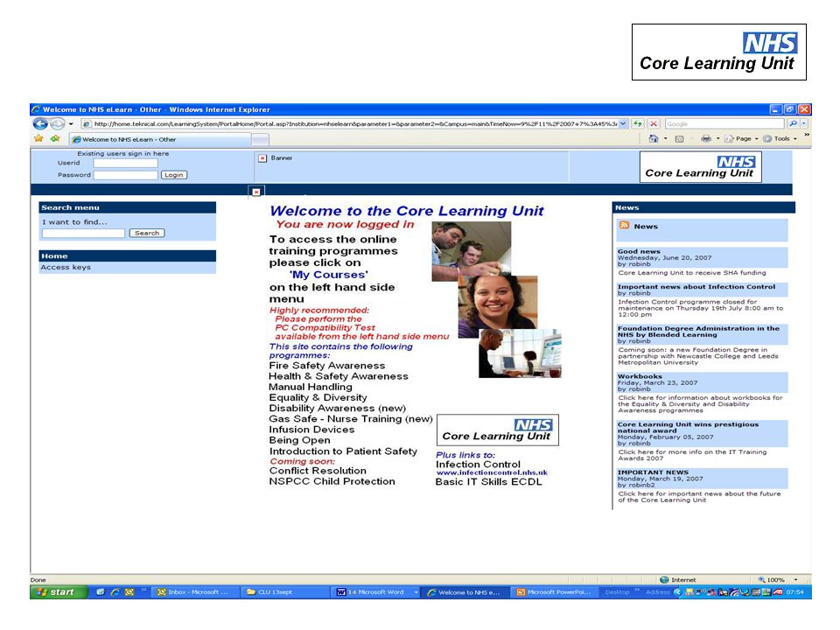
Task: Open the Foundation Degree Administration news item
Action: click(698, 332)
